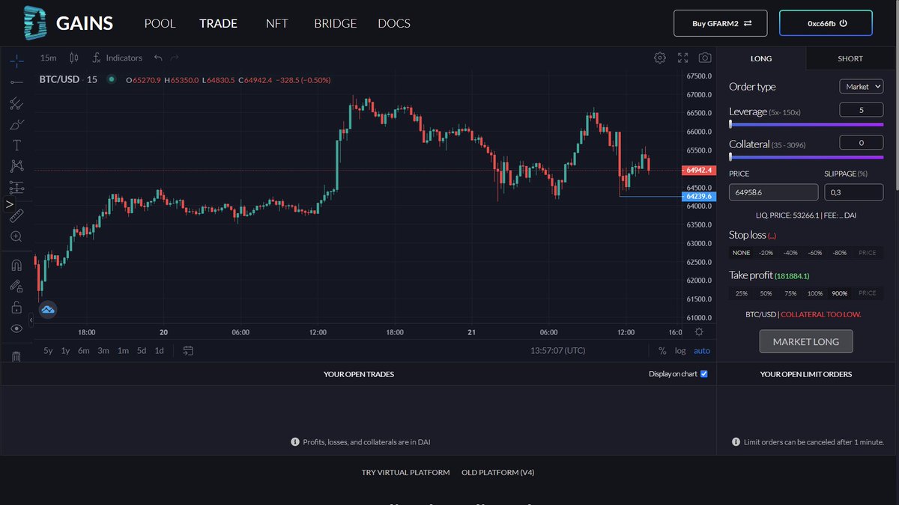Select 50% take profit option
This screenshot has height=505, width=899.
[766, 293]
